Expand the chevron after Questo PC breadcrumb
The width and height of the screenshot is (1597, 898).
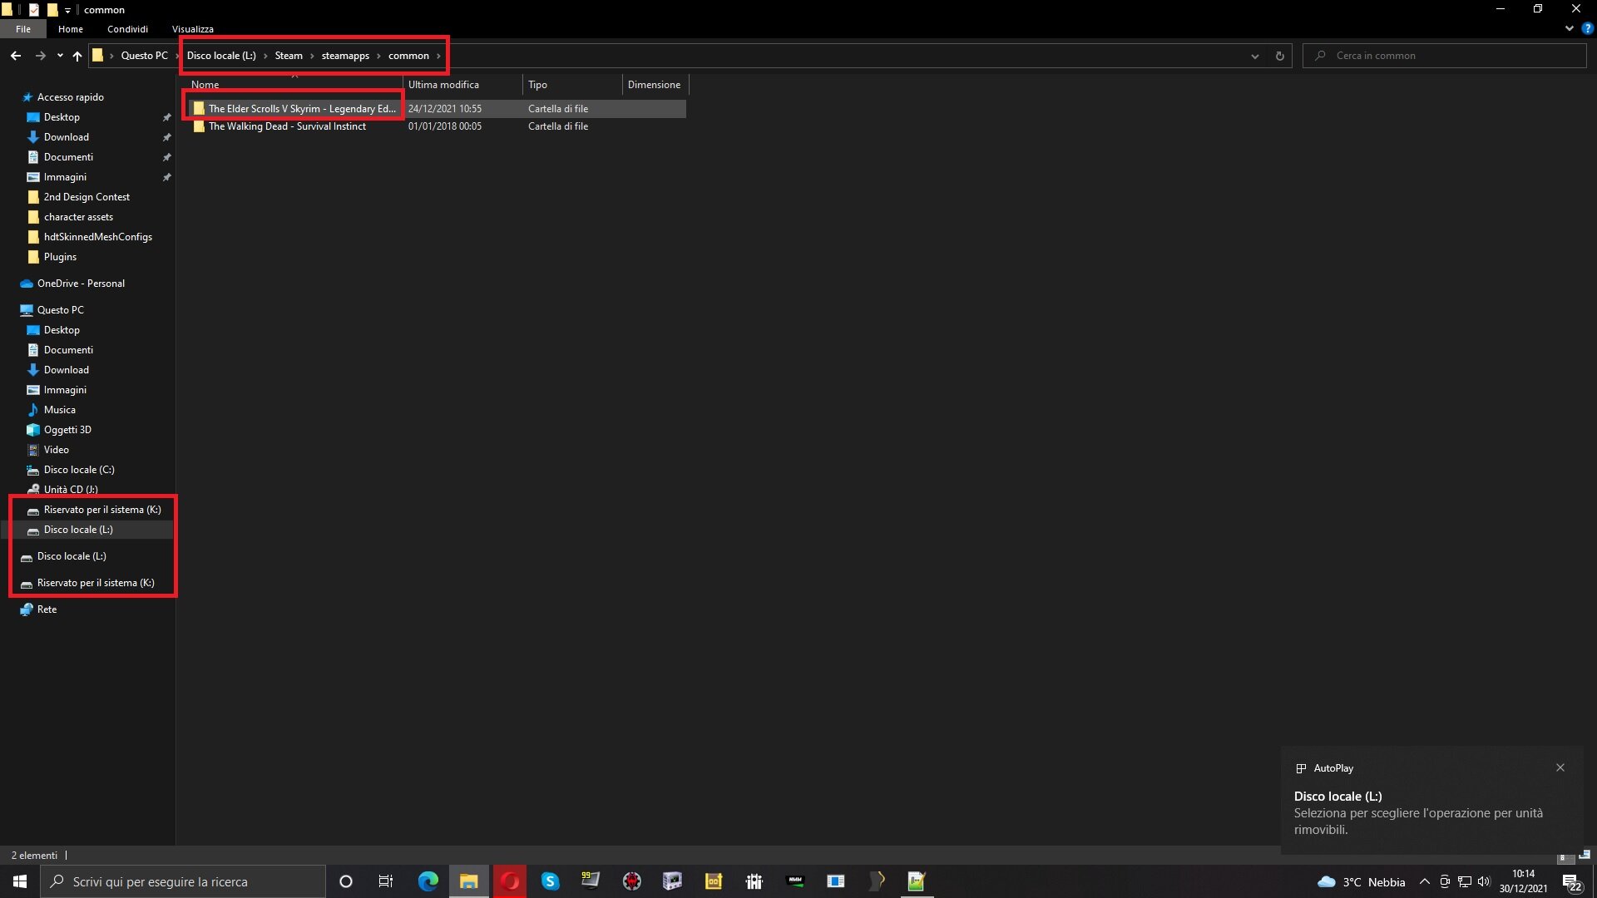(x=178, y=56)
